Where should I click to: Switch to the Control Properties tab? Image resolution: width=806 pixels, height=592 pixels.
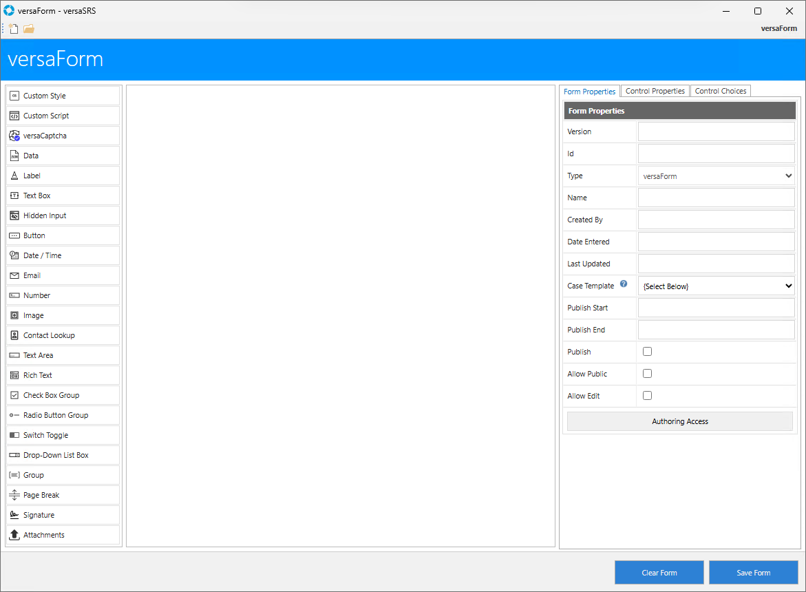(x=655, y=91)
